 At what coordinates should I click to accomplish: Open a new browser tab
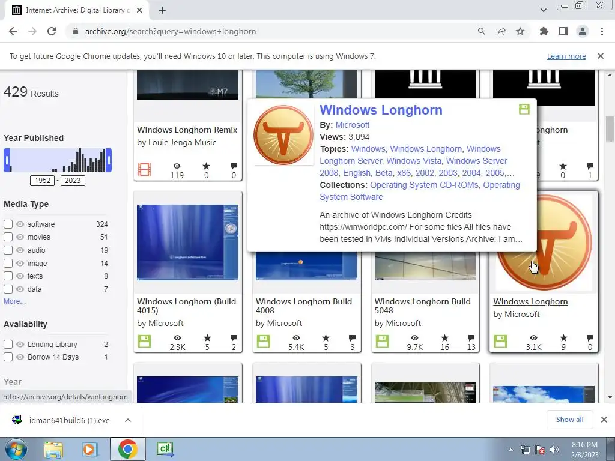click(x=162, y=10)
